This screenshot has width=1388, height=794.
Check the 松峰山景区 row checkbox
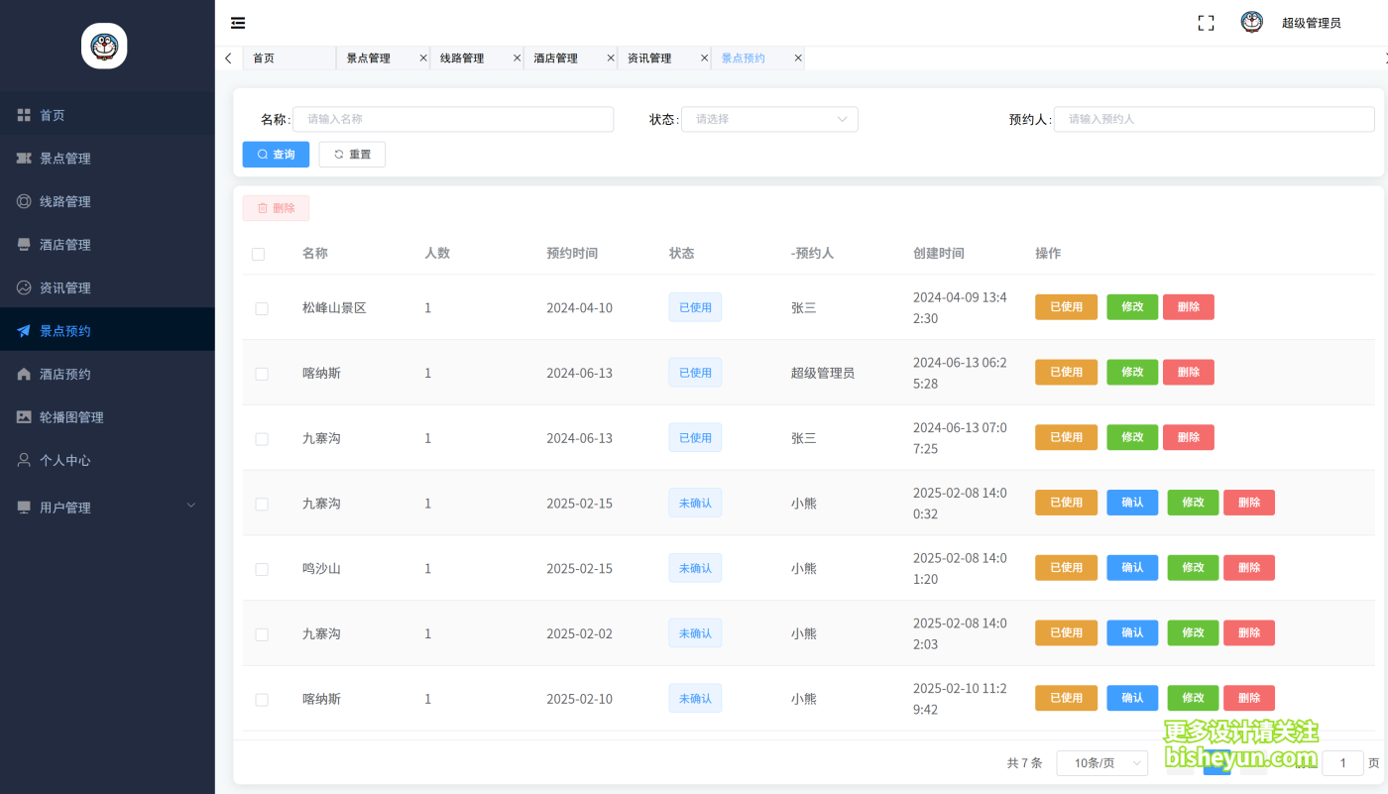[262, 308]
